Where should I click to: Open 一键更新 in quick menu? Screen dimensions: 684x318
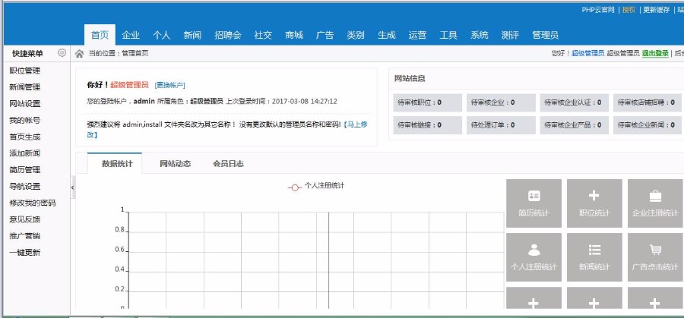(25, 253)
